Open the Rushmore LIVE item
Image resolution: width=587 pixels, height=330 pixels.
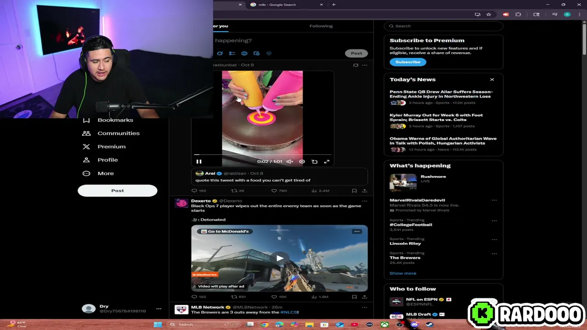[x=443, y=182]
